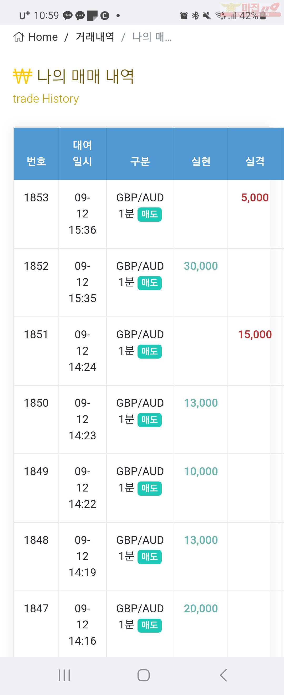Tap trade number 1847 cell
The width and height of the screenshot is (284, 695).
[x=36, y=608]
